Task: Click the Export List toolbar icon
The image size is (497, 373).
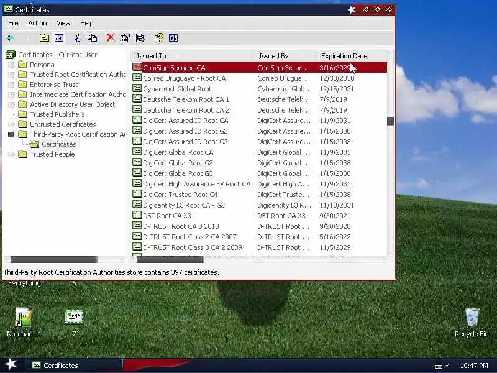Action: click(x=140, y=38)
